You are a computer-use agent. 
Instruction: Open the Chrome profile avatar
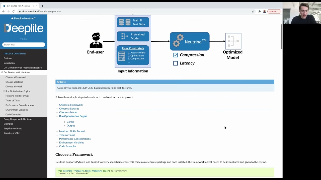[x=264, y=11]
